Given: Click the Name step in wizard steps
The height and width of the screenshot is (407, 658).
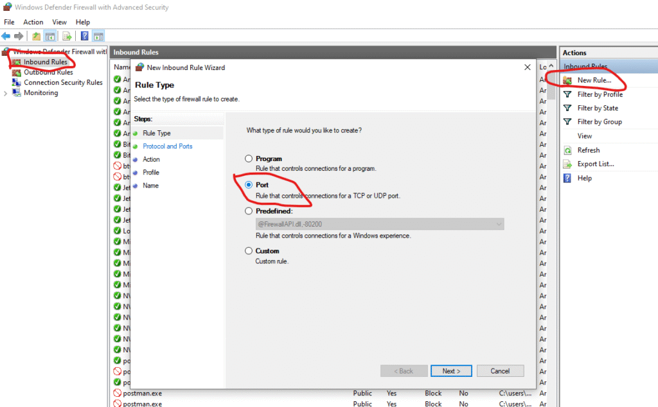Looking at the screenshot, I should click(150, 186).
